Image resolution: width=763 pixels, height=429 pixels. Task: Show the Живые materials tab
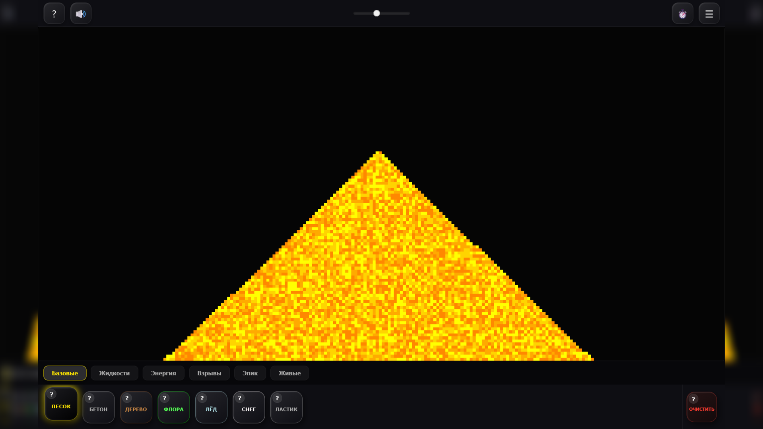pyautogui.click(x=289, y=373)
